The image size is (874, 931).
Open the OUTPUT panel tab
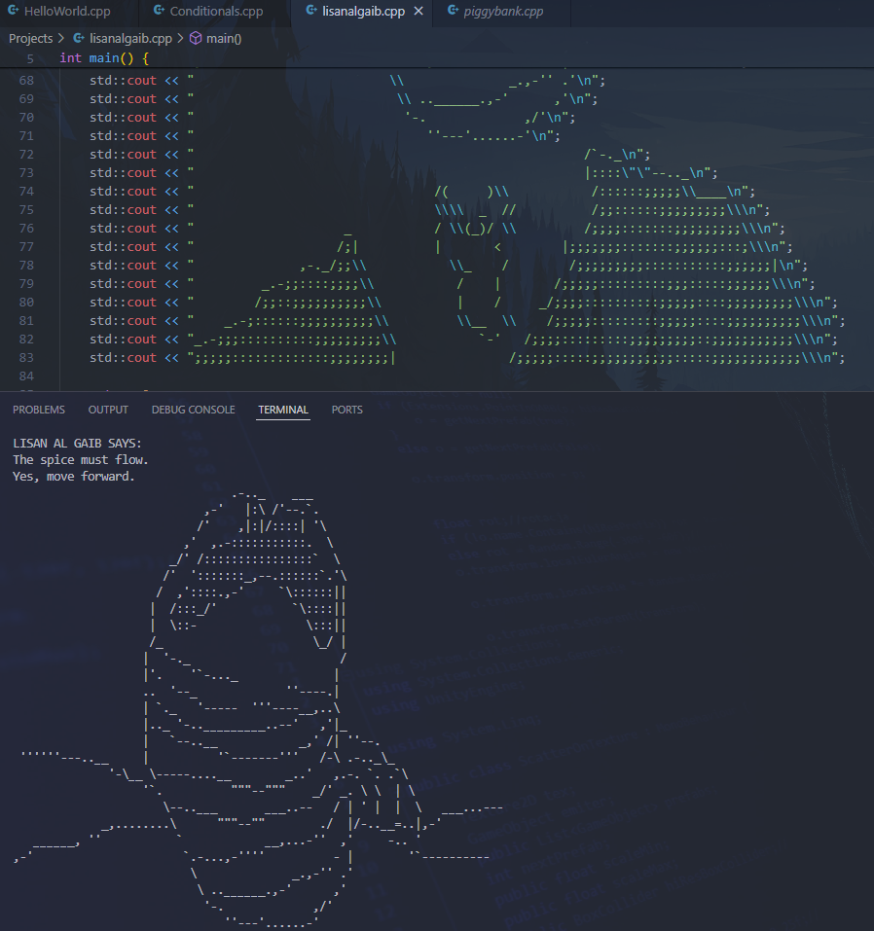(108, 410)
